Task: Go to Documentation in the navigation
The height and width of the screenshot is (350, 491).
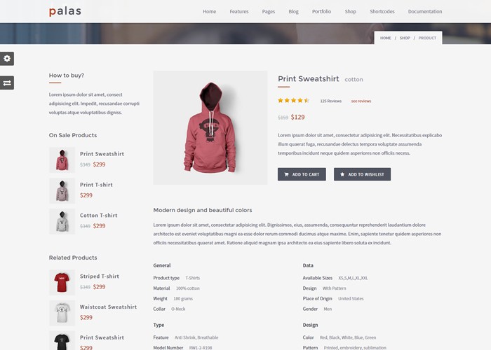Action: click(425, 12)
